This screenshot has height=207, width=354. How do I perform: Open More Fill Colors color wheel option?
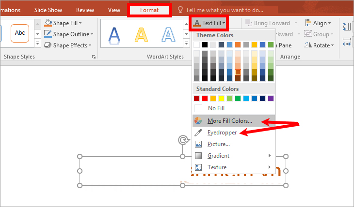pyautogui.click(x=198, y=121)
